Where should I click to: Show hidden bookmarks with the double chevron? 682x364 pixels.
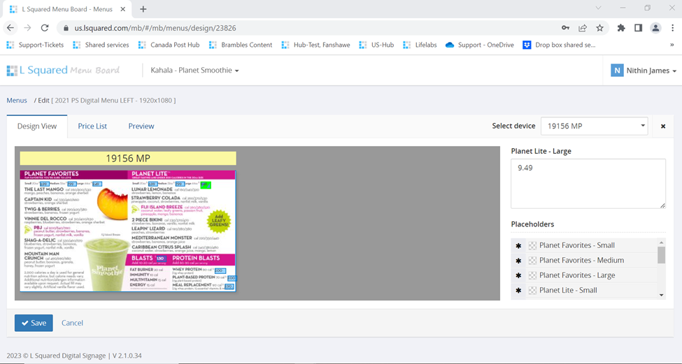click(672, 45)
